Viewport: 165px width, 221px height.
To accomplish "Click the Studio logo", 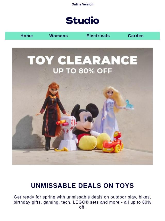I will tap(82, 20).
